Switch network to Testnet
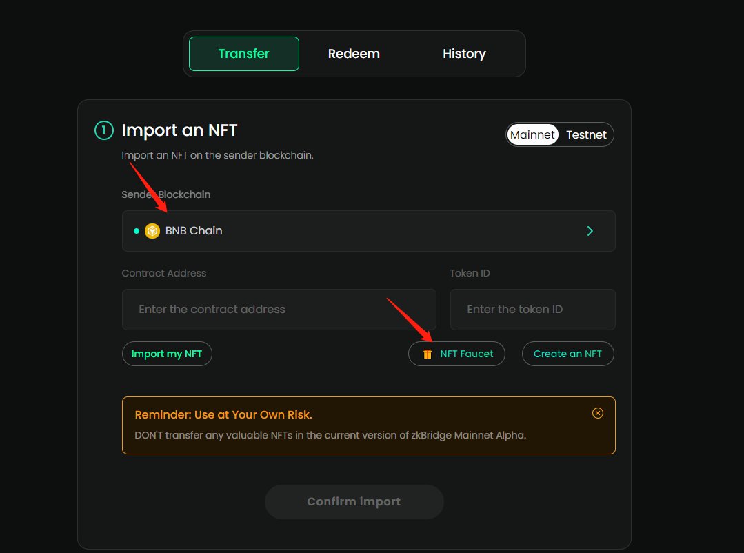Viewport: 744px width, 553px height. (x=586, y=135)
